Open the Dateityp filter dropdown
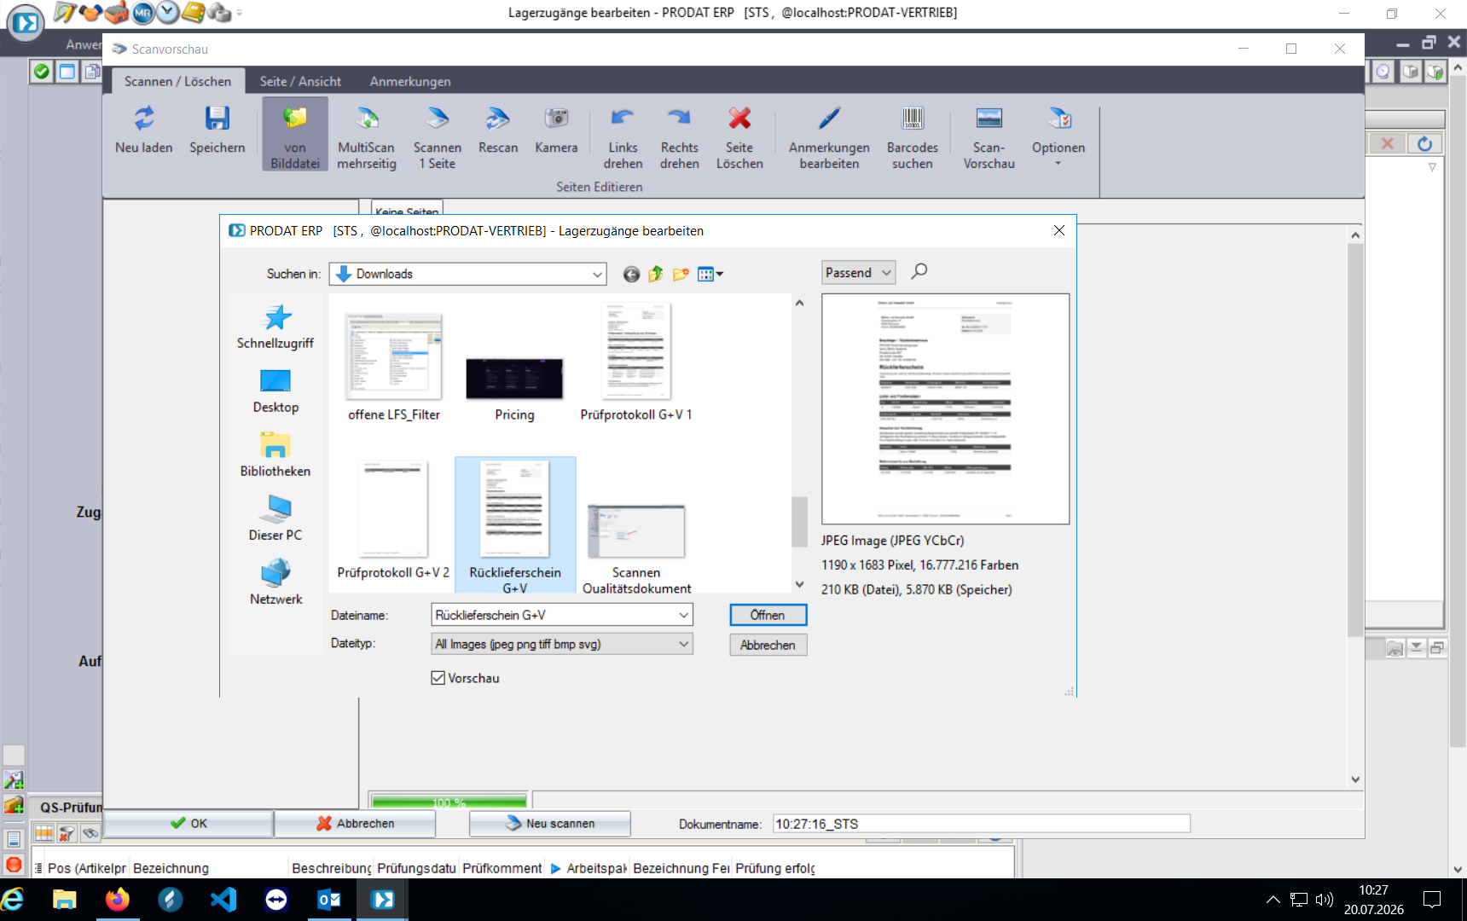The width and height of the screenshot is (1467, 921). [562, 644]
